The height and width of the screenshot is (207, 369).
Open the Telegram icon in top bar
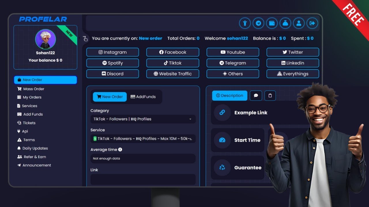tap(258, 23)
